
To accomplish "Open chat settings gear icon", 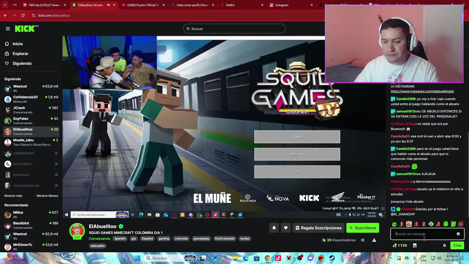I will 444,246.
